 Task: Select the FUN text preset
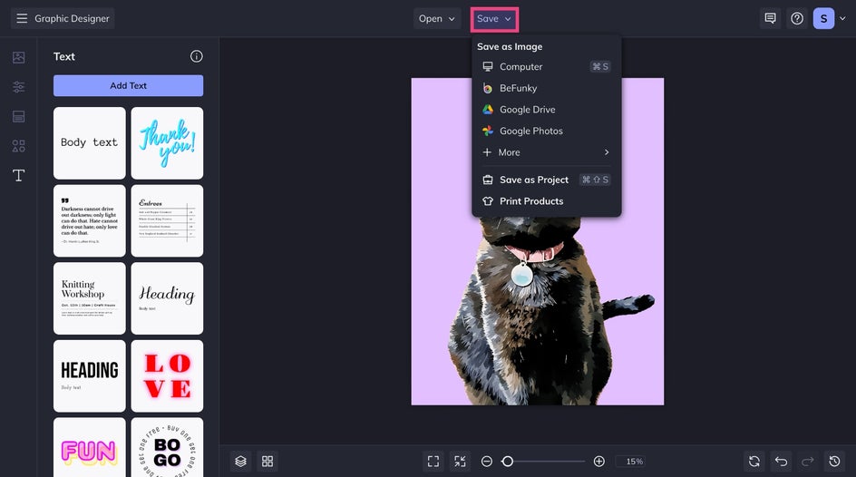tap(90, 448)
